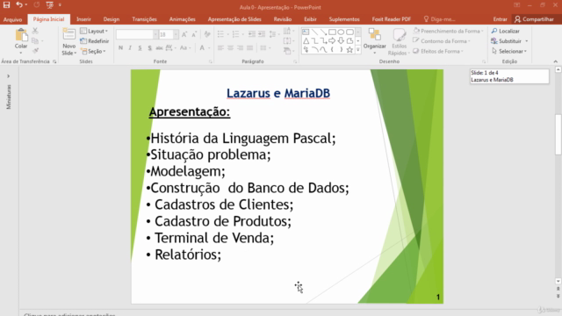This screenshot has height=316, width=562.
Task: Click Entrar to sign in
Action: tap(500, 19)
